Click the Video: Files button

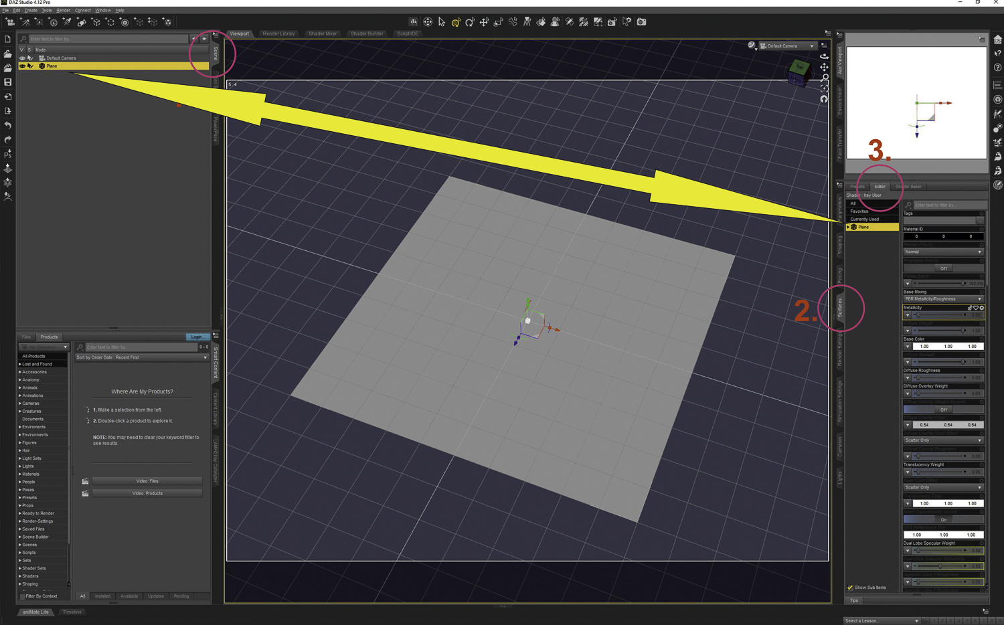click(147, 481)
